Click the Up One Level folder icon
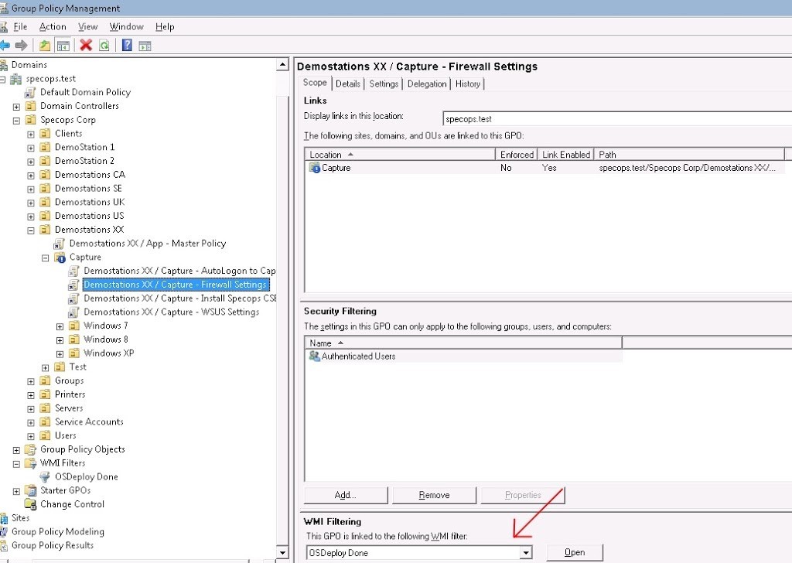The width and height of the screenshot is (792, 563). point(45,46)
